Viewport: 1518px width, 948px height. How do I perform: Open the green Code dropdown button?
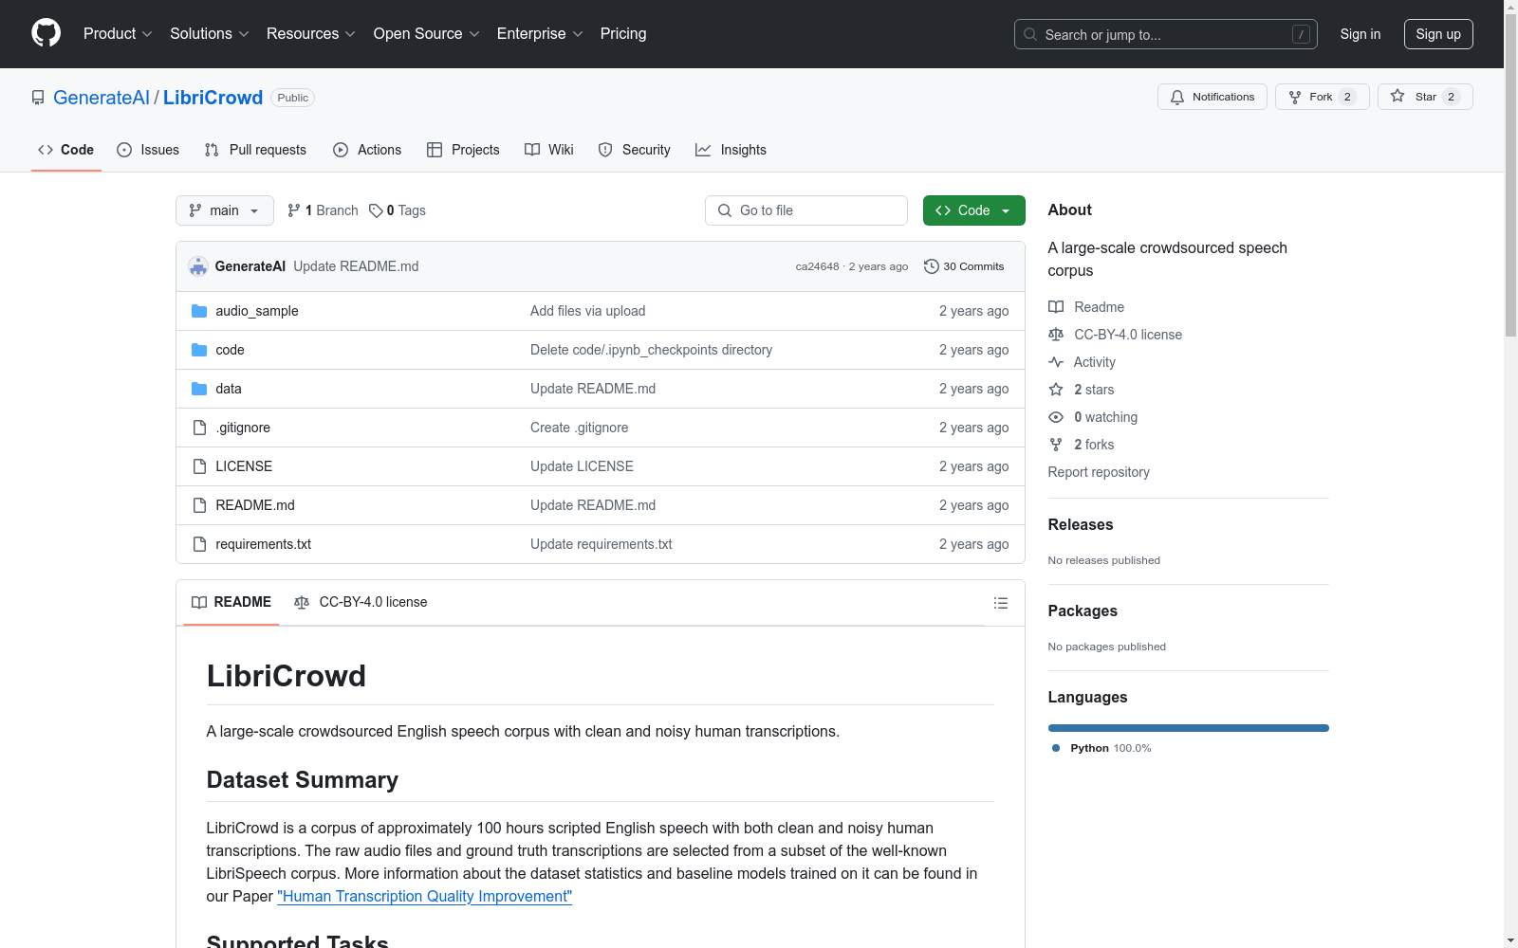pos(973,210)
